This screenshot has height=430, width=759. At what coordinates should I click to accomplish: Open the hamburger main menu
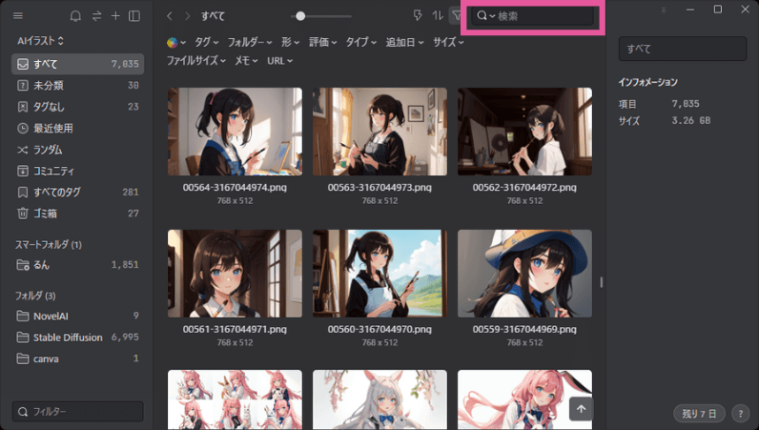click(x=18, y=16)
